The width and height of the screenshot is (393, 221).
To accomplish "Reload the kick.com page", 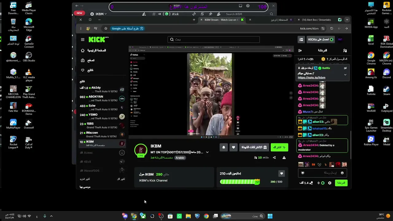I will pos(332,29).
